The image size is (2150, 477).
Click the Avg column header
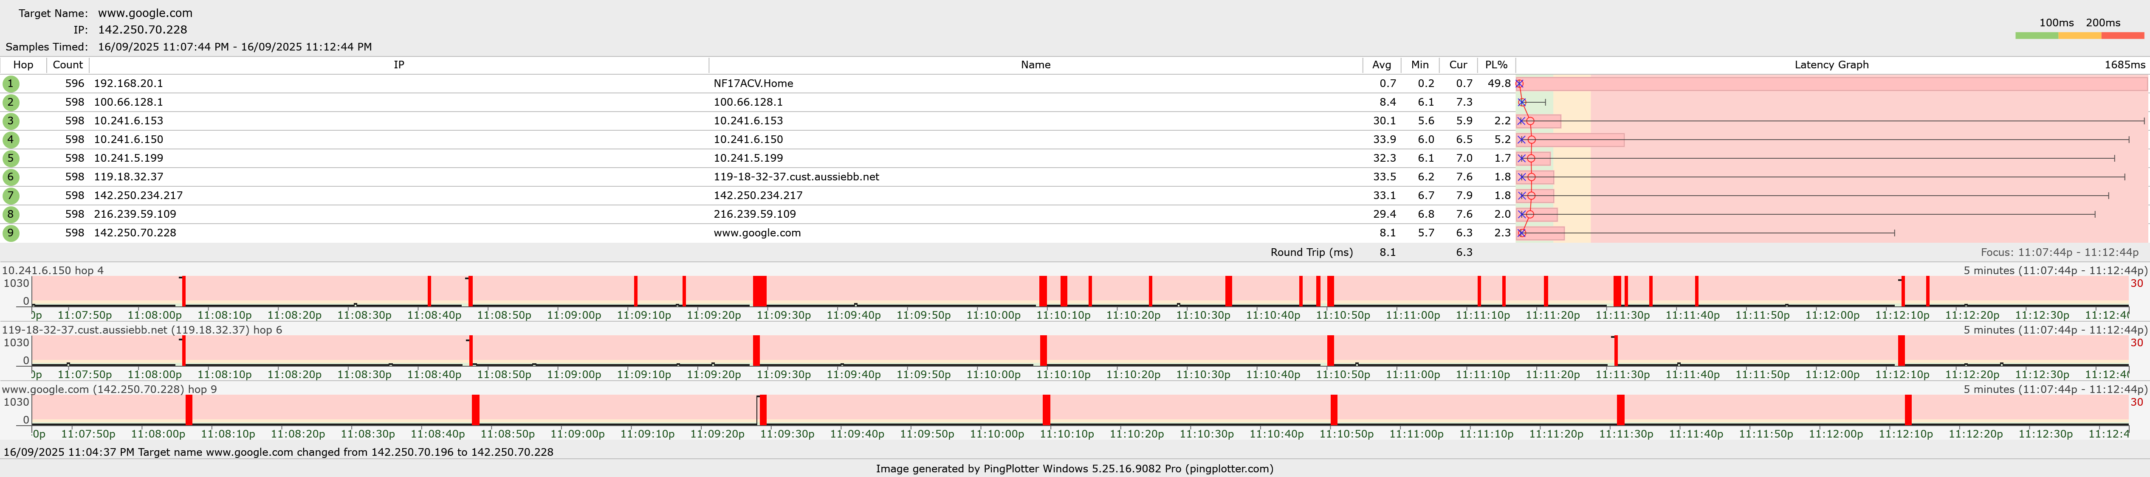[x=1381, y=65]
